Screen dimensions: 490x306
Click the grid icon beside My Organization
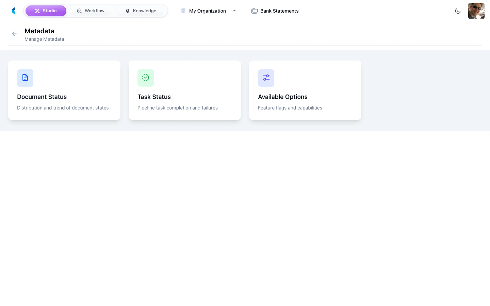click(x=183, y=11)
